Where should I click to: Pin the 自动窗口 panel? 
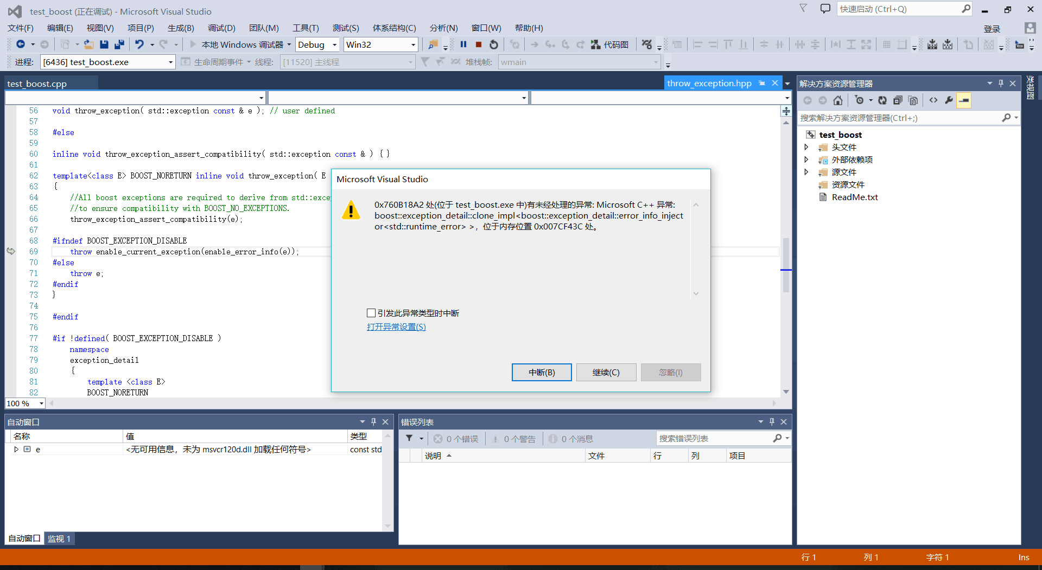(x=373, y=422)
